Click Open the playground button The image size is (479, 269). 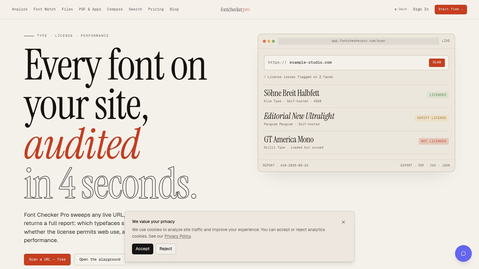(100, 259)
